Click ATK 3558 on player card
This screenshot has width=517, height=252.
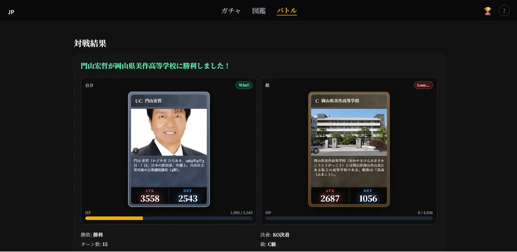(x=150, y=196)
